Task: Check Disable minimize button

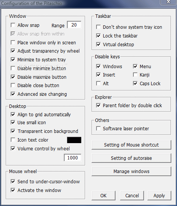Action: [13, 68]
